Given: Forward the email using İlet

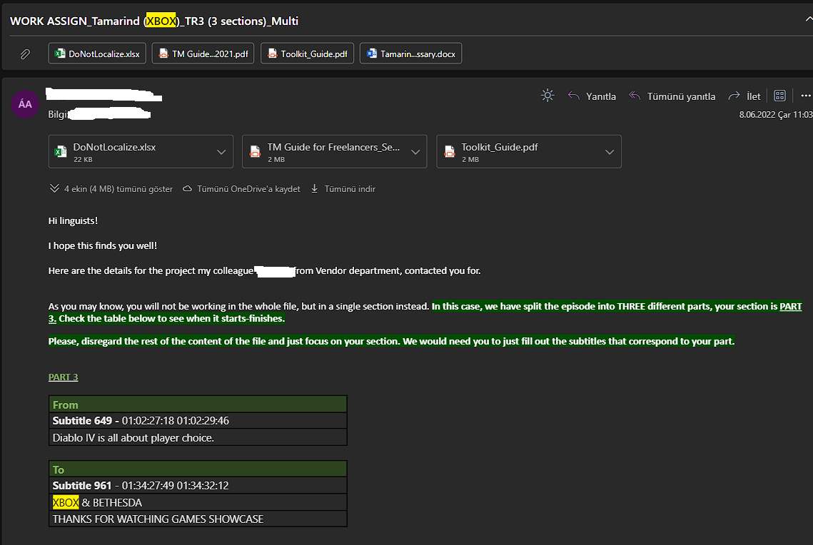Looking at the screenshot, I should coord(744,96).
